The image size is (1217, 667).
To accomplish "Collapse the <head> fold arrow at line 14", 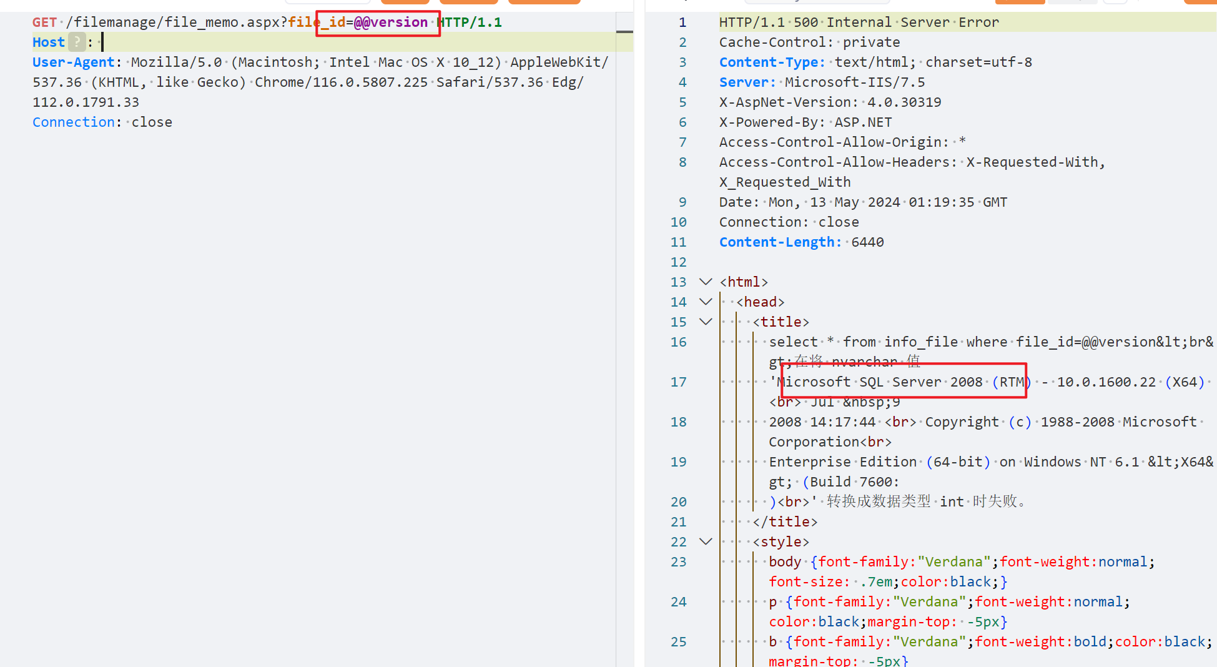I will point(706,302).
